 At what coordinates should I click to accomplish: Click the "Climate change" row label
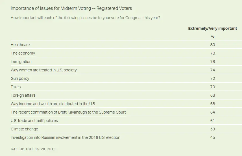[x=24, y=129]
